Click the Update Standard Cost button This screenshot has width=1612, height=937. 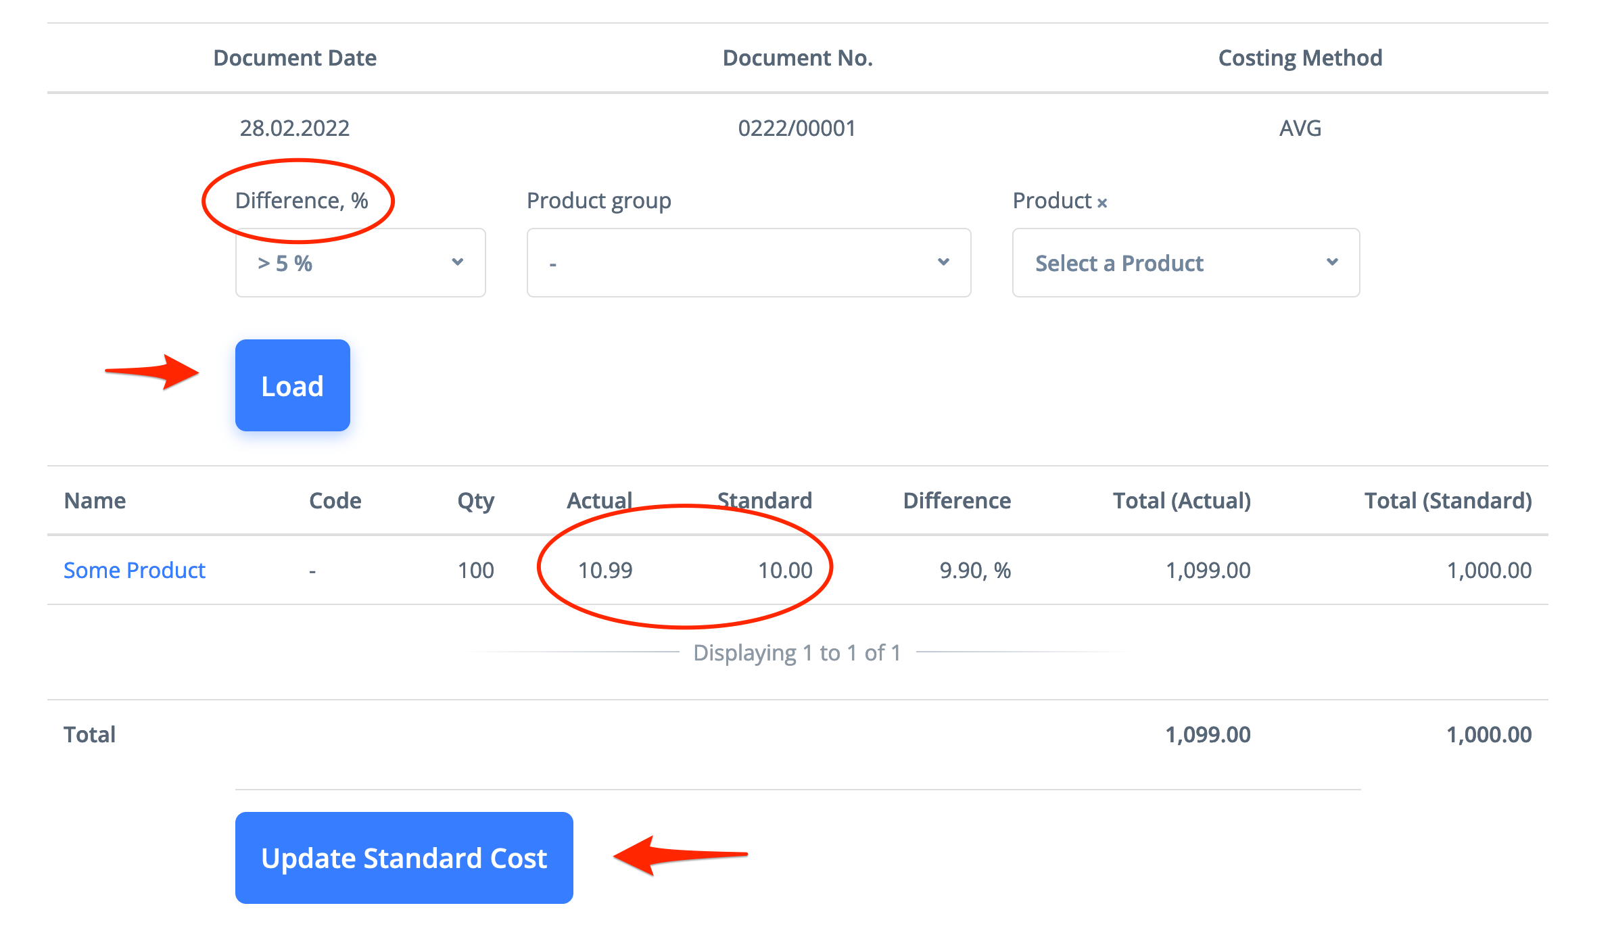404,857
